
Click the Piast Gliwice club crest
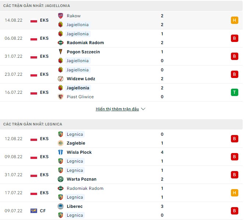61,97
